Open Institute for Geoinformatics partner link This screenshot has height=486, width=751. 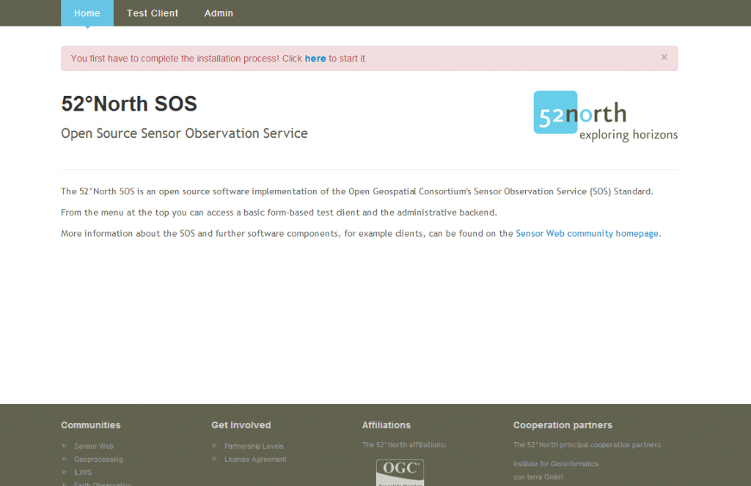tap(556, 463)
